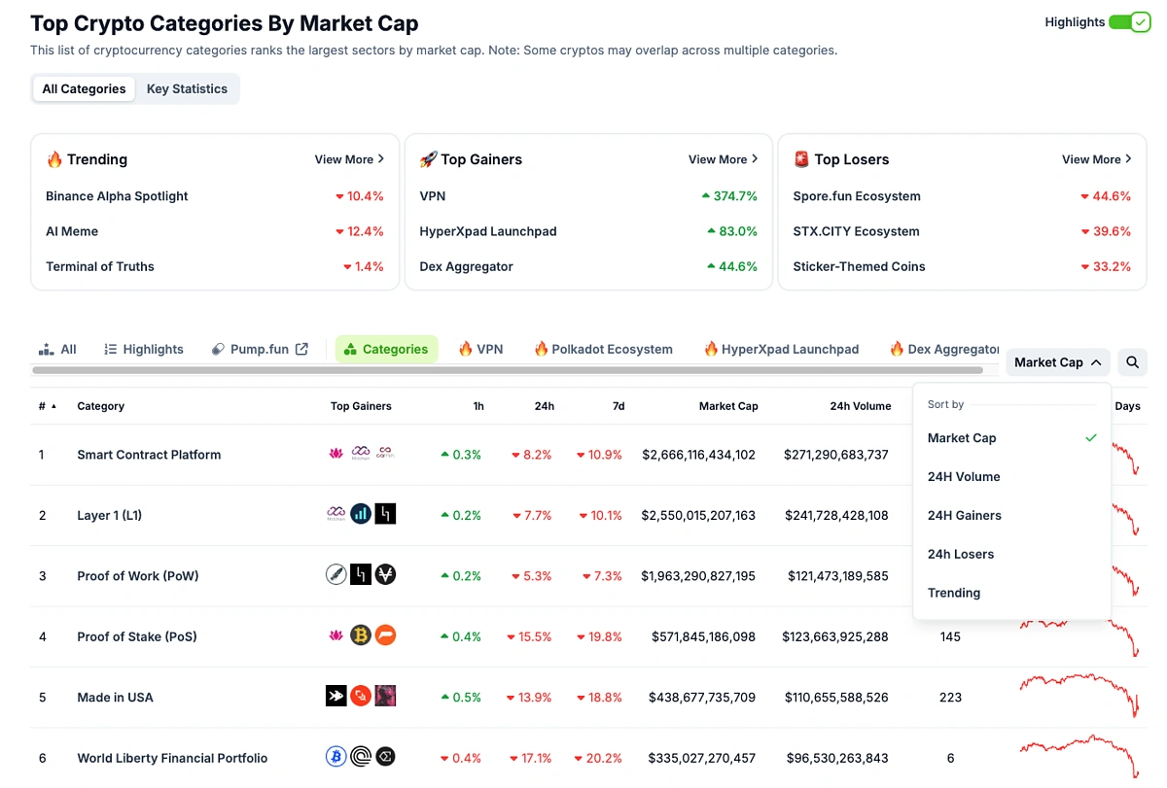Click coin count 223 in Made in USA row

click(x=950, y=698)
